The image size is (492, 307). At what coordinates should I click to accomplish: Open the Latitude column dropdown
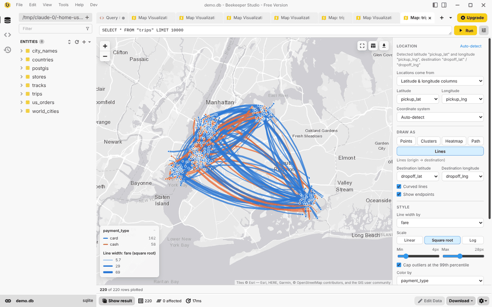click(x=417, y=99)
